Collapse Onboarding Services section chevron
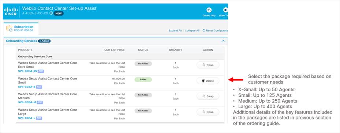Viewport: 340px width, 133px height. click(223, 41)
